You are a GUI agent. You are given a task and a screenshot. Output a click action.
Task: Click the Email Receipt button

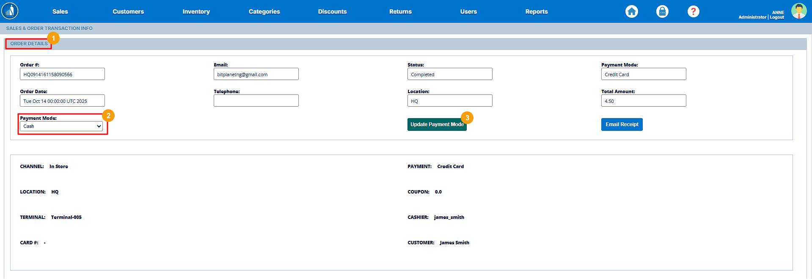pos(622,124)
